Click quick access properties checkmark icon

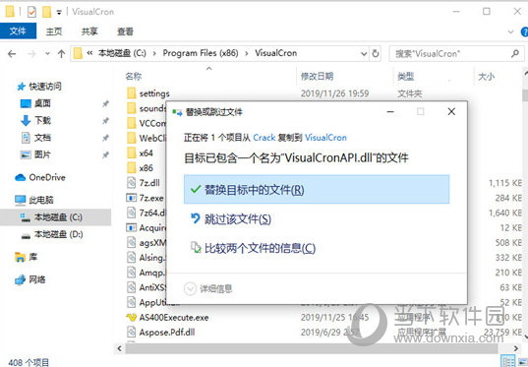pyautogui.click(x=31, y=12)
